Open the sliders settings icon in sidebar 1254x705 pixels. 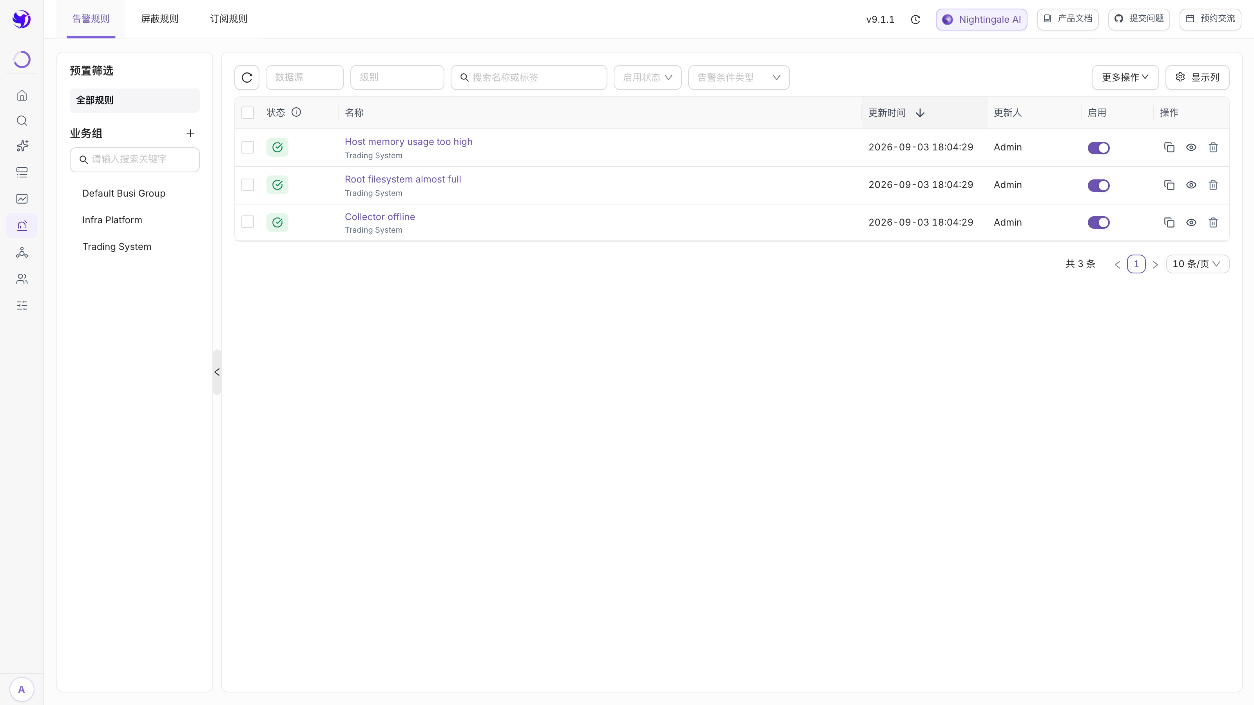[22, 305]
